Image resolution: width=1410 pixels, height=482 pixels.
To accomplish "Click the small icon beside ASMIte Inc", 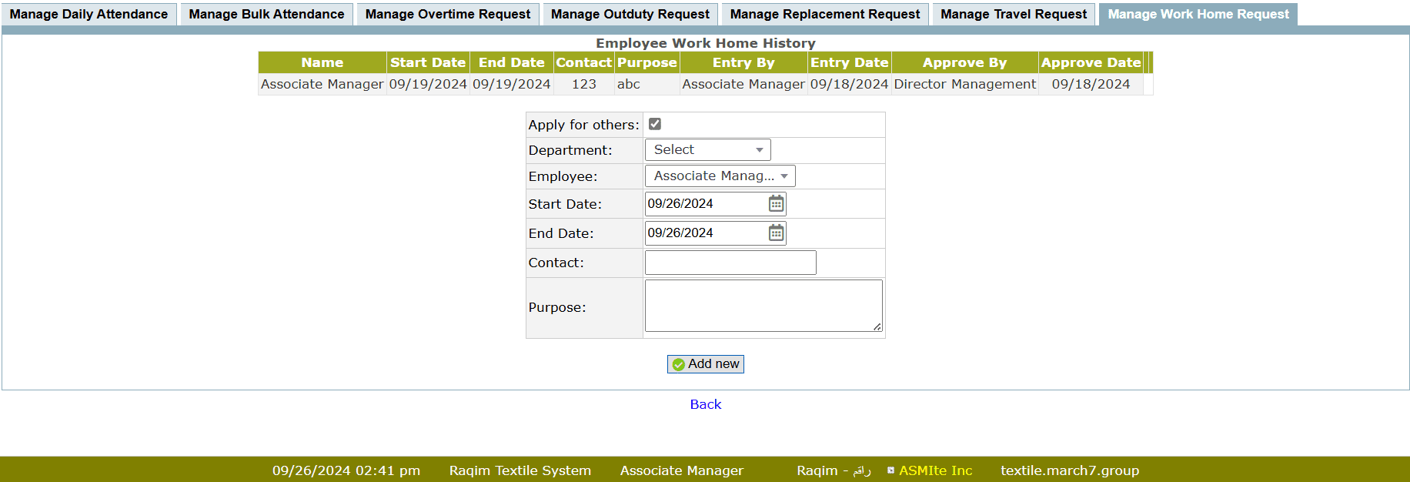I will pyautogui.click(x=890, y=470).
